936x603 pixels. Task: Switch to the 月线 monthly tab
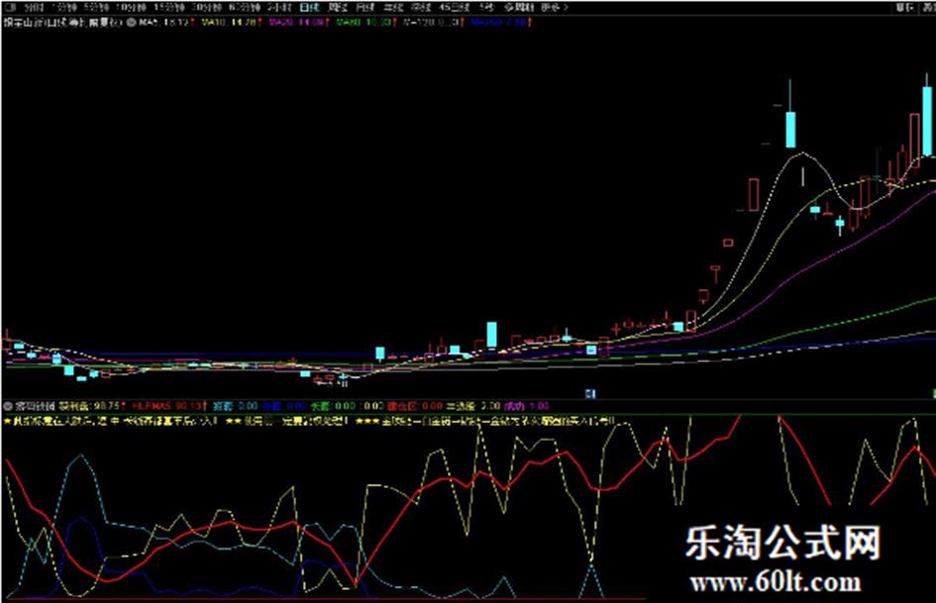click(364, 7)
